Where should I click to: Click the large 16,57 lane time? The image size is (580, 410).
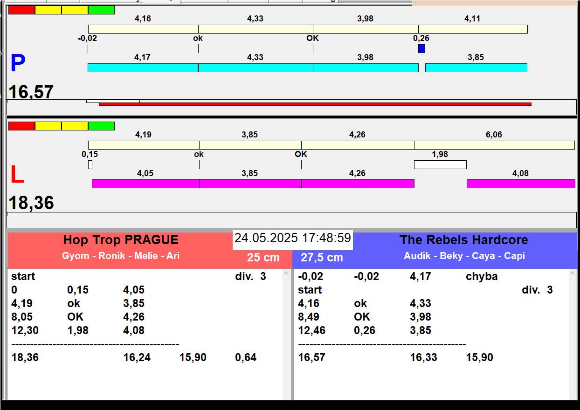coord(31,92)
